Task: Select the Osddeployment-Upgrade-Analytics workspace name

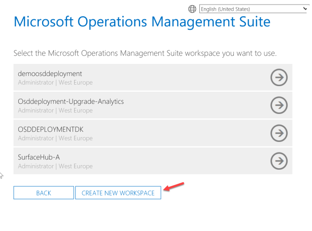Action: [x=71, y=102]
